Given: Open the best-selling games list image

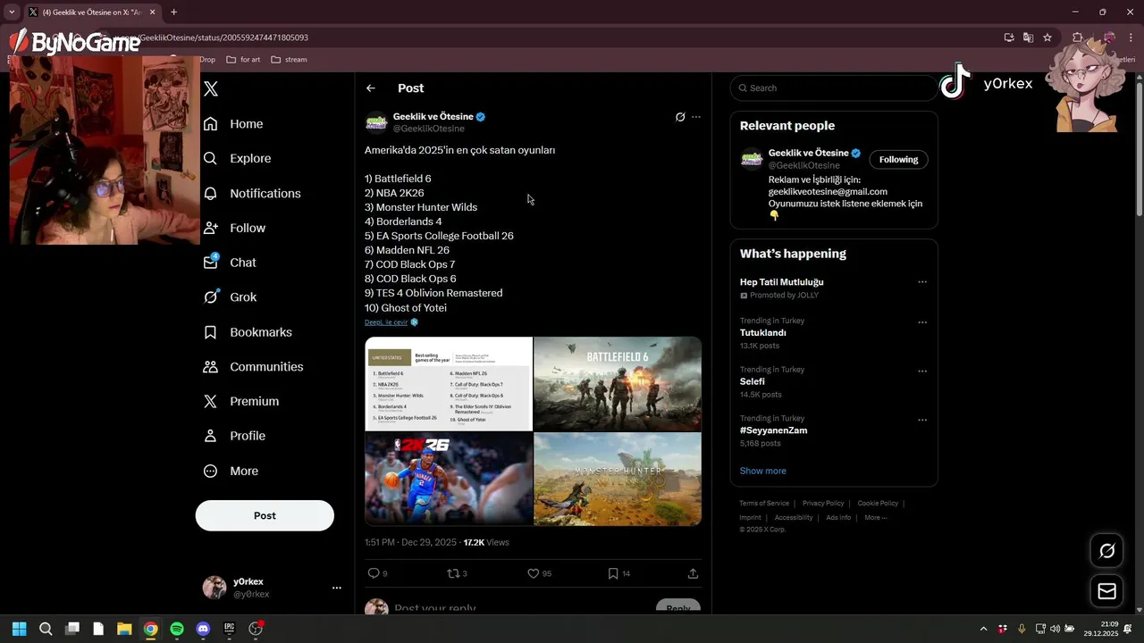Looking at the screenshot, I should pos(449,384).
